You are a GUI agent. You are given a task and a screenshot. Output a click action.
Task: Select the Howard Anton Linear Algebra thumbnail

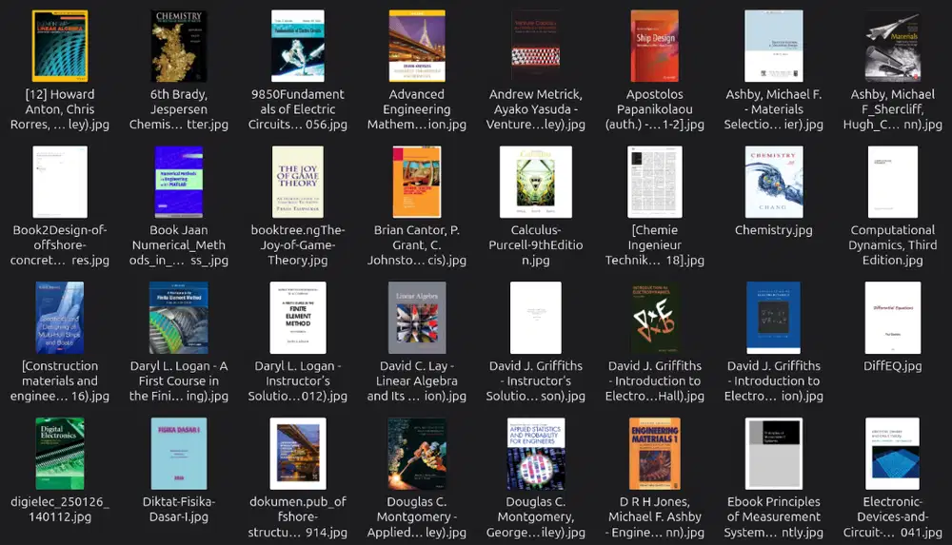pyautogui.click(x=59, y=46)
